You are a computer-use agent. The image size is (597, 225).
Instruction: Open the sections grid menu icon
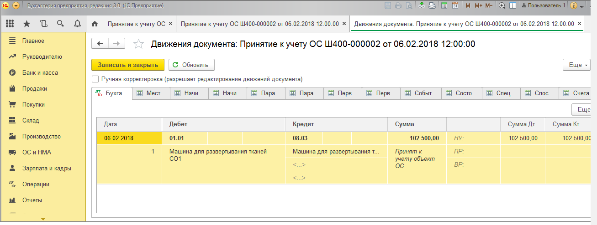point(10,23)
